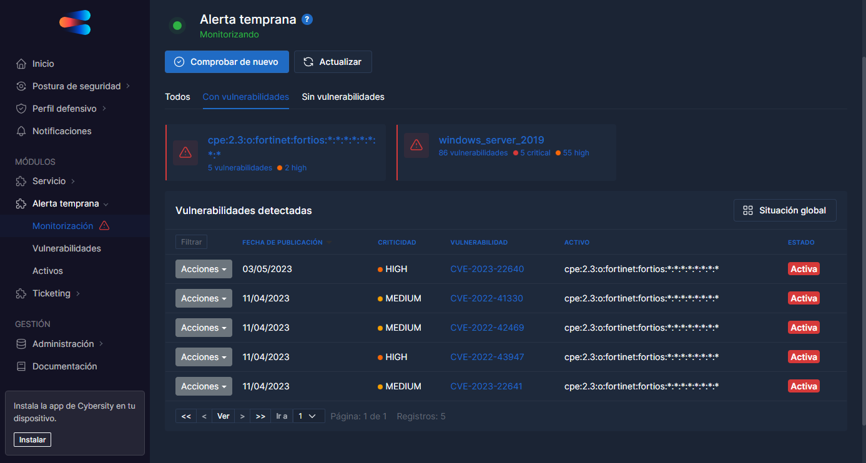Open the fortinet fortios asset card link
The image size is (866, 463).
(292, 147)
